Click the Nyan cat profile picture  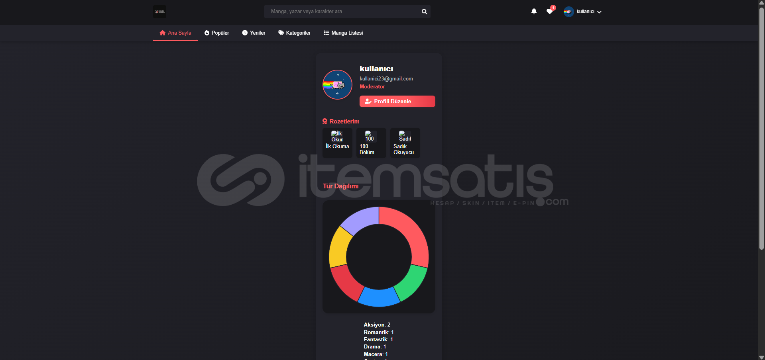337,84
